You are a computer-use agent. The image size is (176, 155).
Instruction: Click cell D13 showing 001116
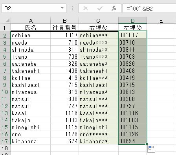(x=132, y=113)
